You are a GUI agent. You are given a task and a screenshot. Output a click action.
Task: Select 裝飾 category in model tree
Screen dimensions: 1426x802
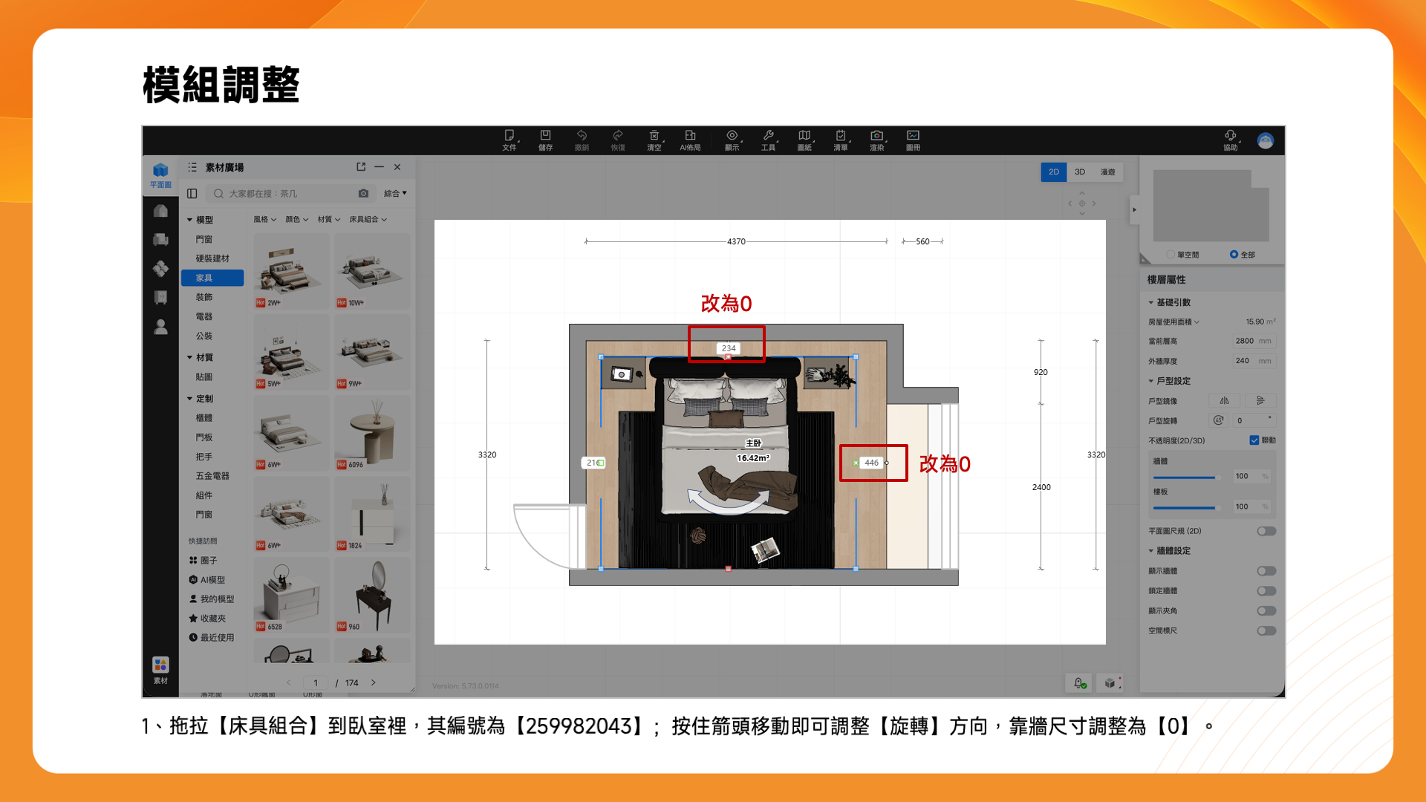204,297
